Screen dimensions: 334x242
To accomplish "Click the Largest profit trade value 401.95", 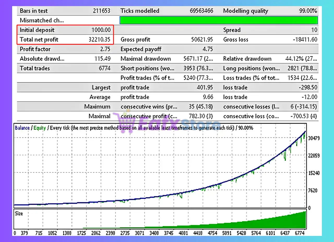I will [205, 88].
